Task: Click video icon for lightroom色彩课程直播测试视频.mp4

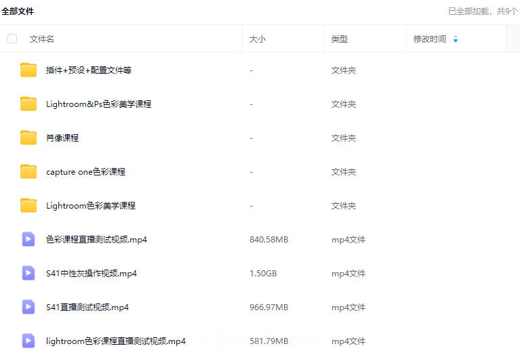Action: pyautogui.click(x=28, y=341)
